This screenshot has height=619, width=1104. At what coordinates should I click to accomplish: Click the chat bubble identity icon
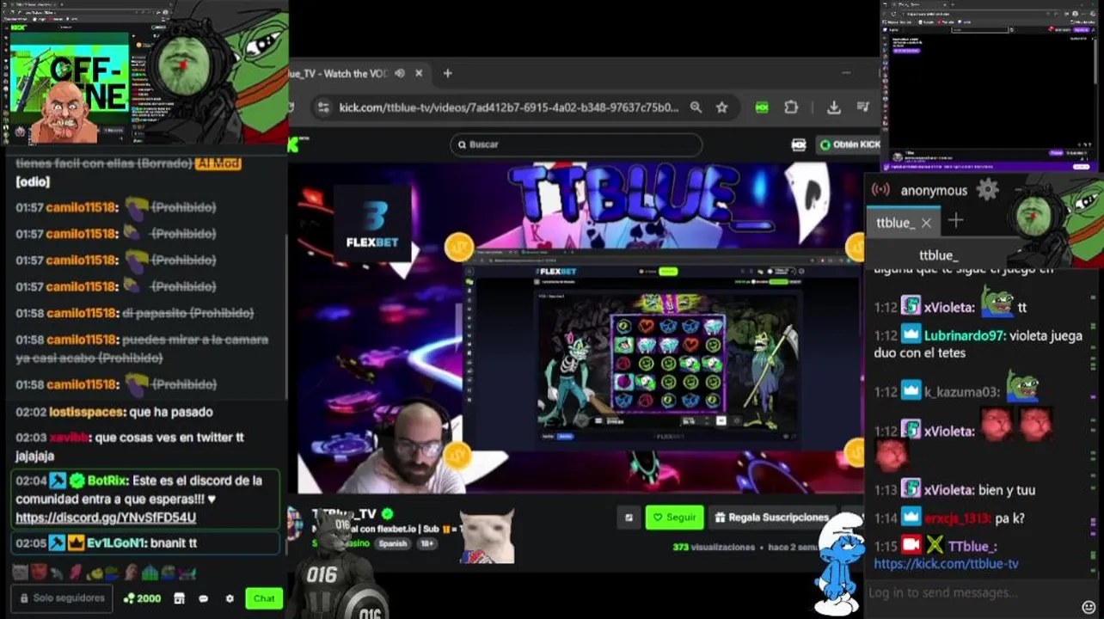point(204,598)
